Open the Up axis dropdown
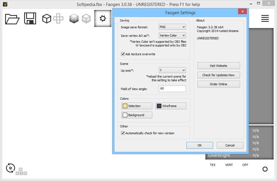Viewport: 277px width, 181px height. coord(172,70)
